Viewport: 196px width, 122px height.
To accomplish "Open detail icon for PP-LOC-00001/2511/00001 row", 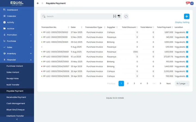I will tap(187, 37).
